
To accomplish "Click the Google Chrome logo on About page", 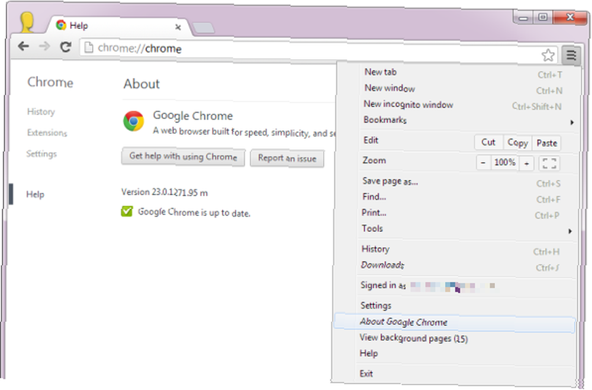I will coord(133,121).
